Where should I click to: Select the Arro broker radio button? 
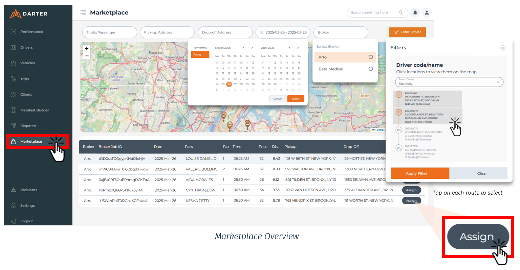click(371, 57)
